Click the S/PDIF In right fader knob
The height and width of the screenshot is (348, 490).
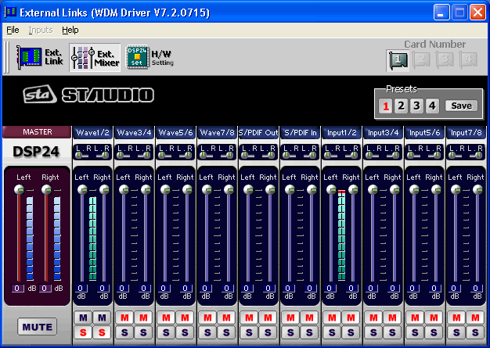312,189
